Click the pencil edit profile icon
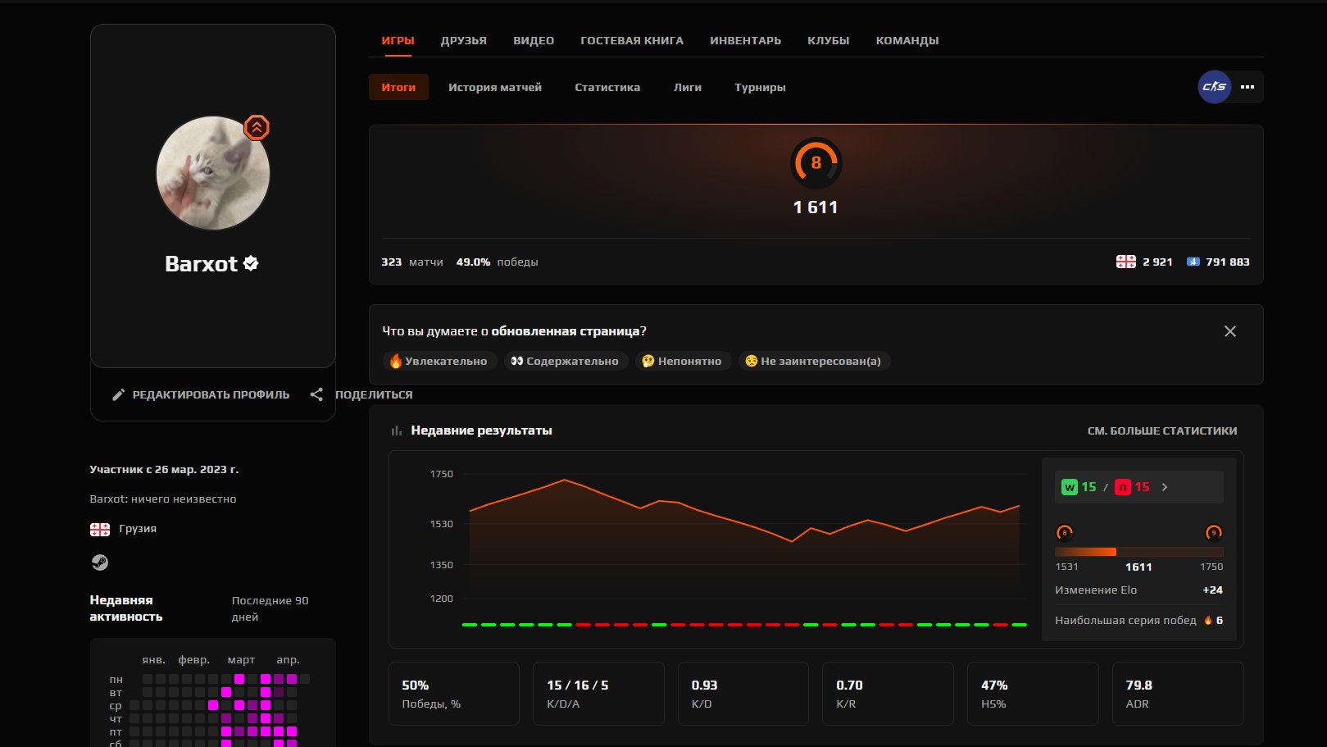Viewport: 1327px width, 747px height. tap(118, 394)
